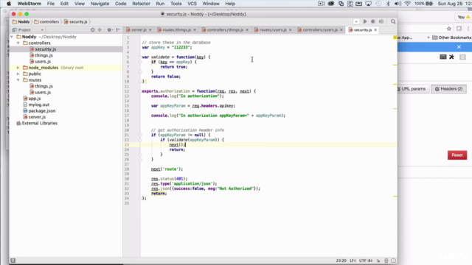Click volume icon in macOS menu bar
The width and height of the screenshot is (472, 265).
398,4
